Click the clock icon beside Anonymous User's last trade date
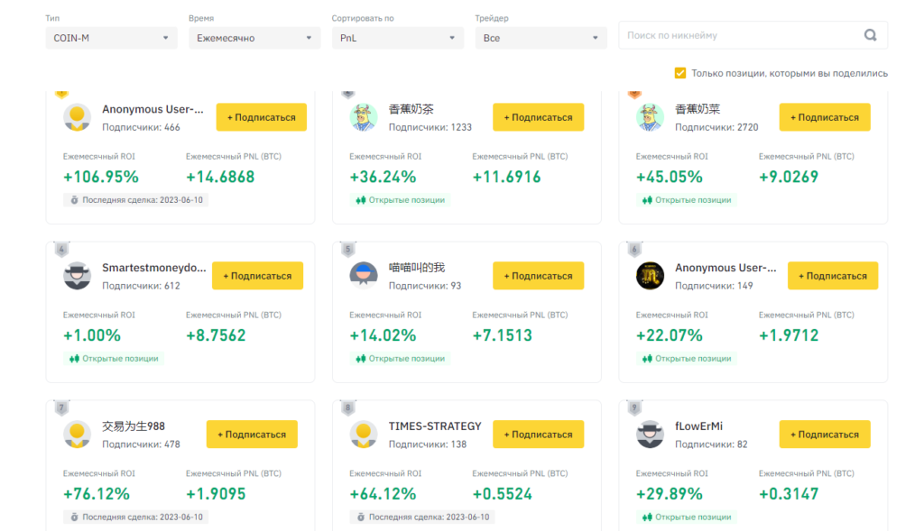 (76, 199)
